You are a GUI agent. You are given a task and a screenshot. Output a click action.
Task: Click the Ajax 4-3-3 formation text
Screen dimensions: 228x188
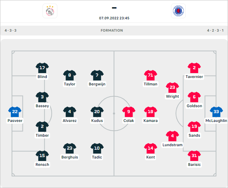[x=11, y=31]
